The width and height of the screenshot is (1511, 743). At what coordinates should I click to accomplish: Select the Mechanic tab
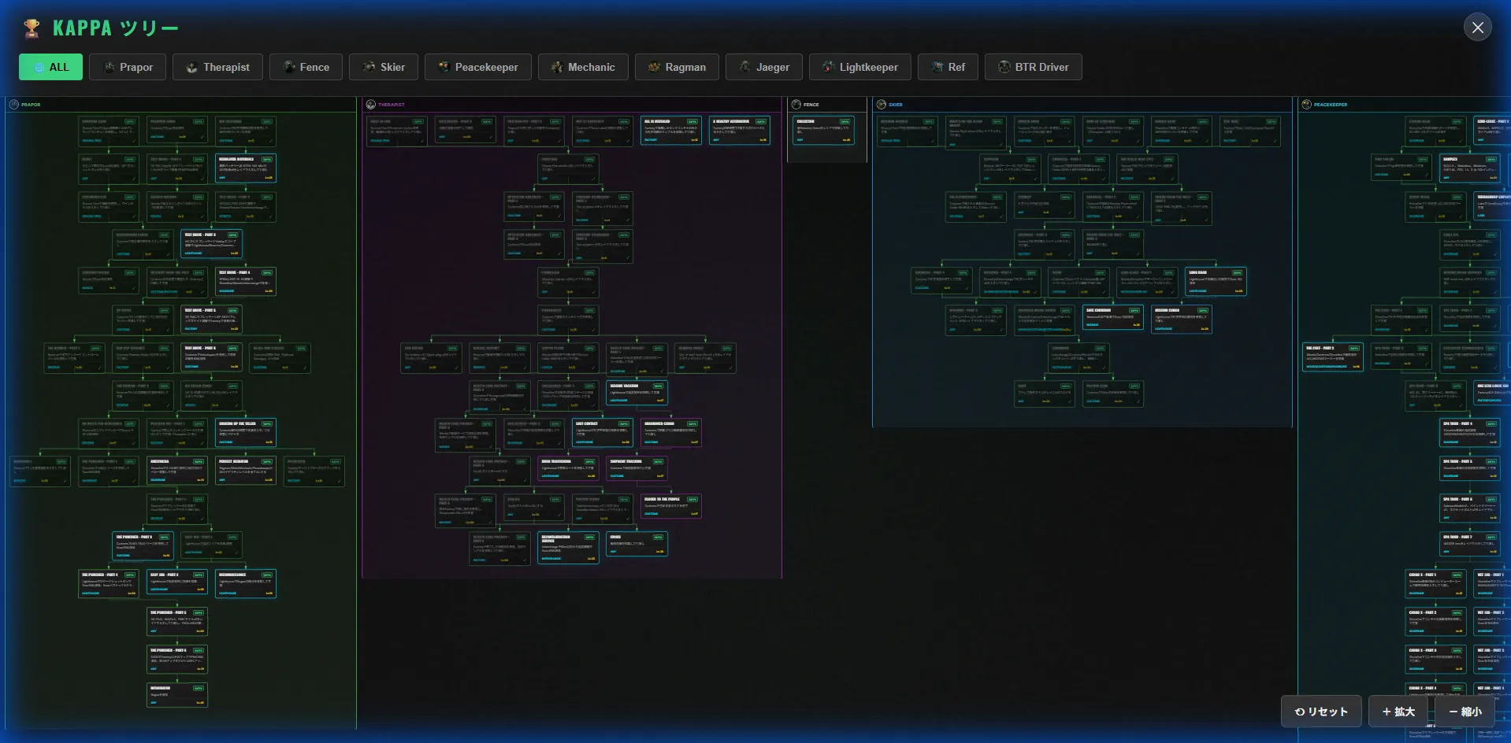(583, 67)
